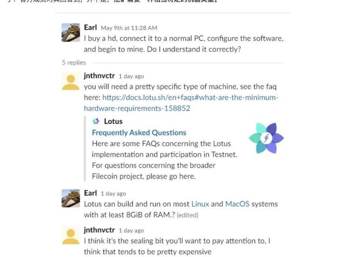
Task: Open the Filecoin flower logo thumbnail
Action: 266,138
